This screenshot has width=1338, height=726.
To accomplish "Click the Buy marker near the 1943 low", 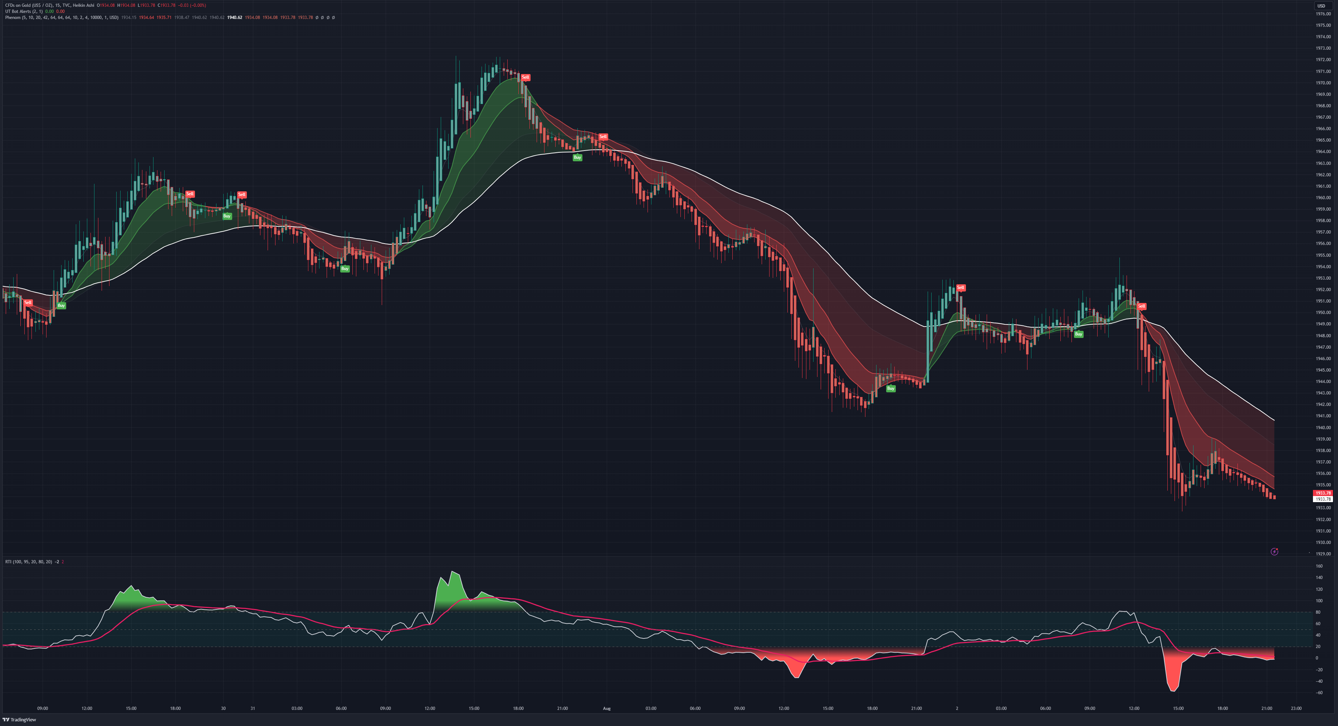I will (890, 388).
